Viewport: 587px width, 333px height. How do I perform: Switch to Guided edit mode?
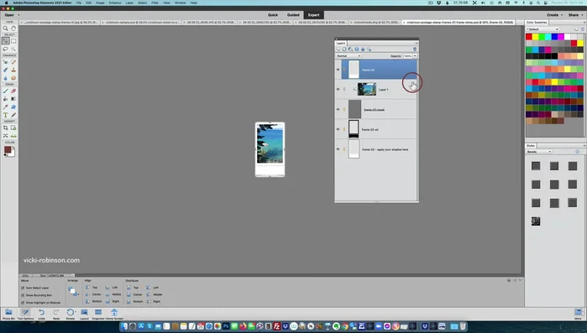point(293,15)
